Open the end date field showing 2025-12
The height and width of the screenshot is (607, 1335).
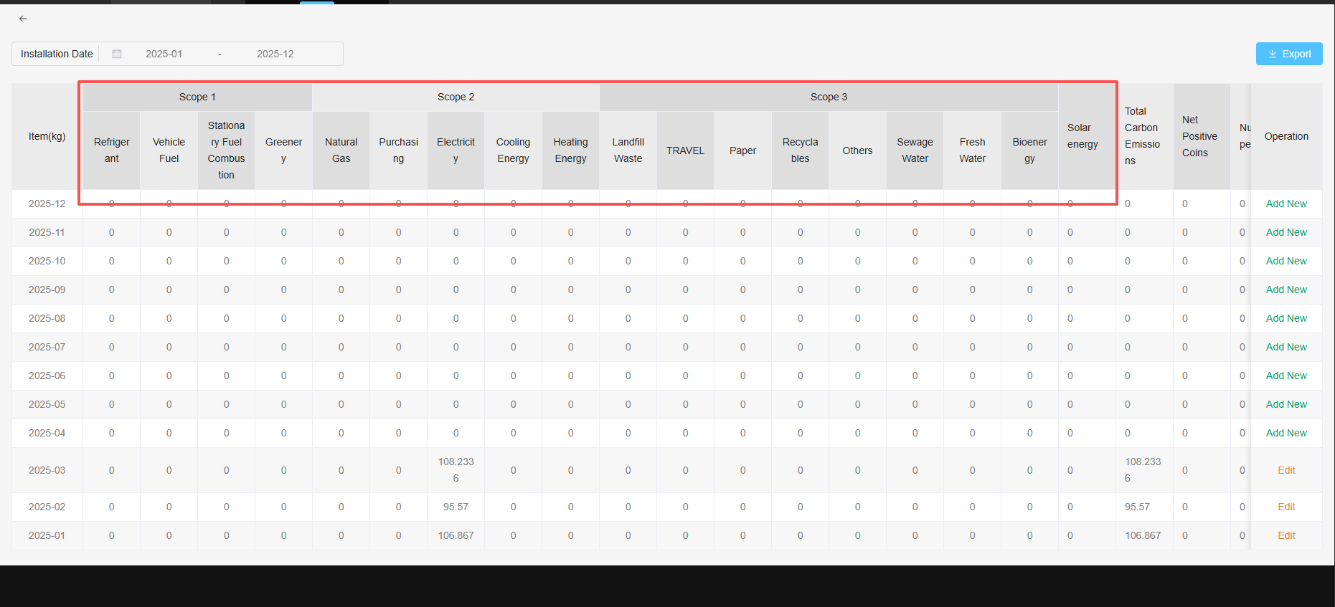click(275, 54)
